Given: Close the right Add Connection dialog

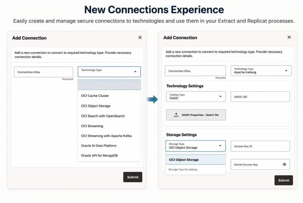Looking at the screenshot, I should coord(289,37).
